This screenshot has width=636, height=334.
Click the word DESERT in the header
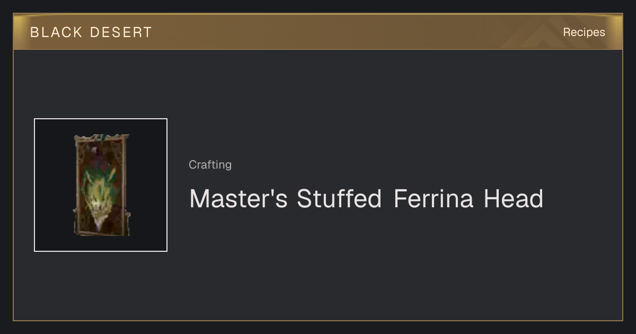click(121, 32)
